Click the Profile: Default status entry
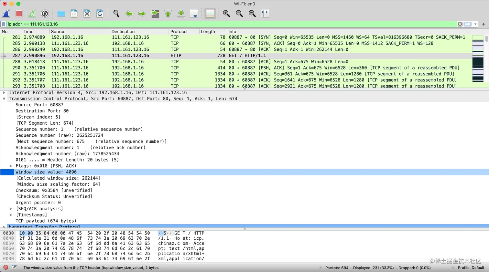Image resolution: width=489 pixels, height=272 pixels. [x=471, y=268]
